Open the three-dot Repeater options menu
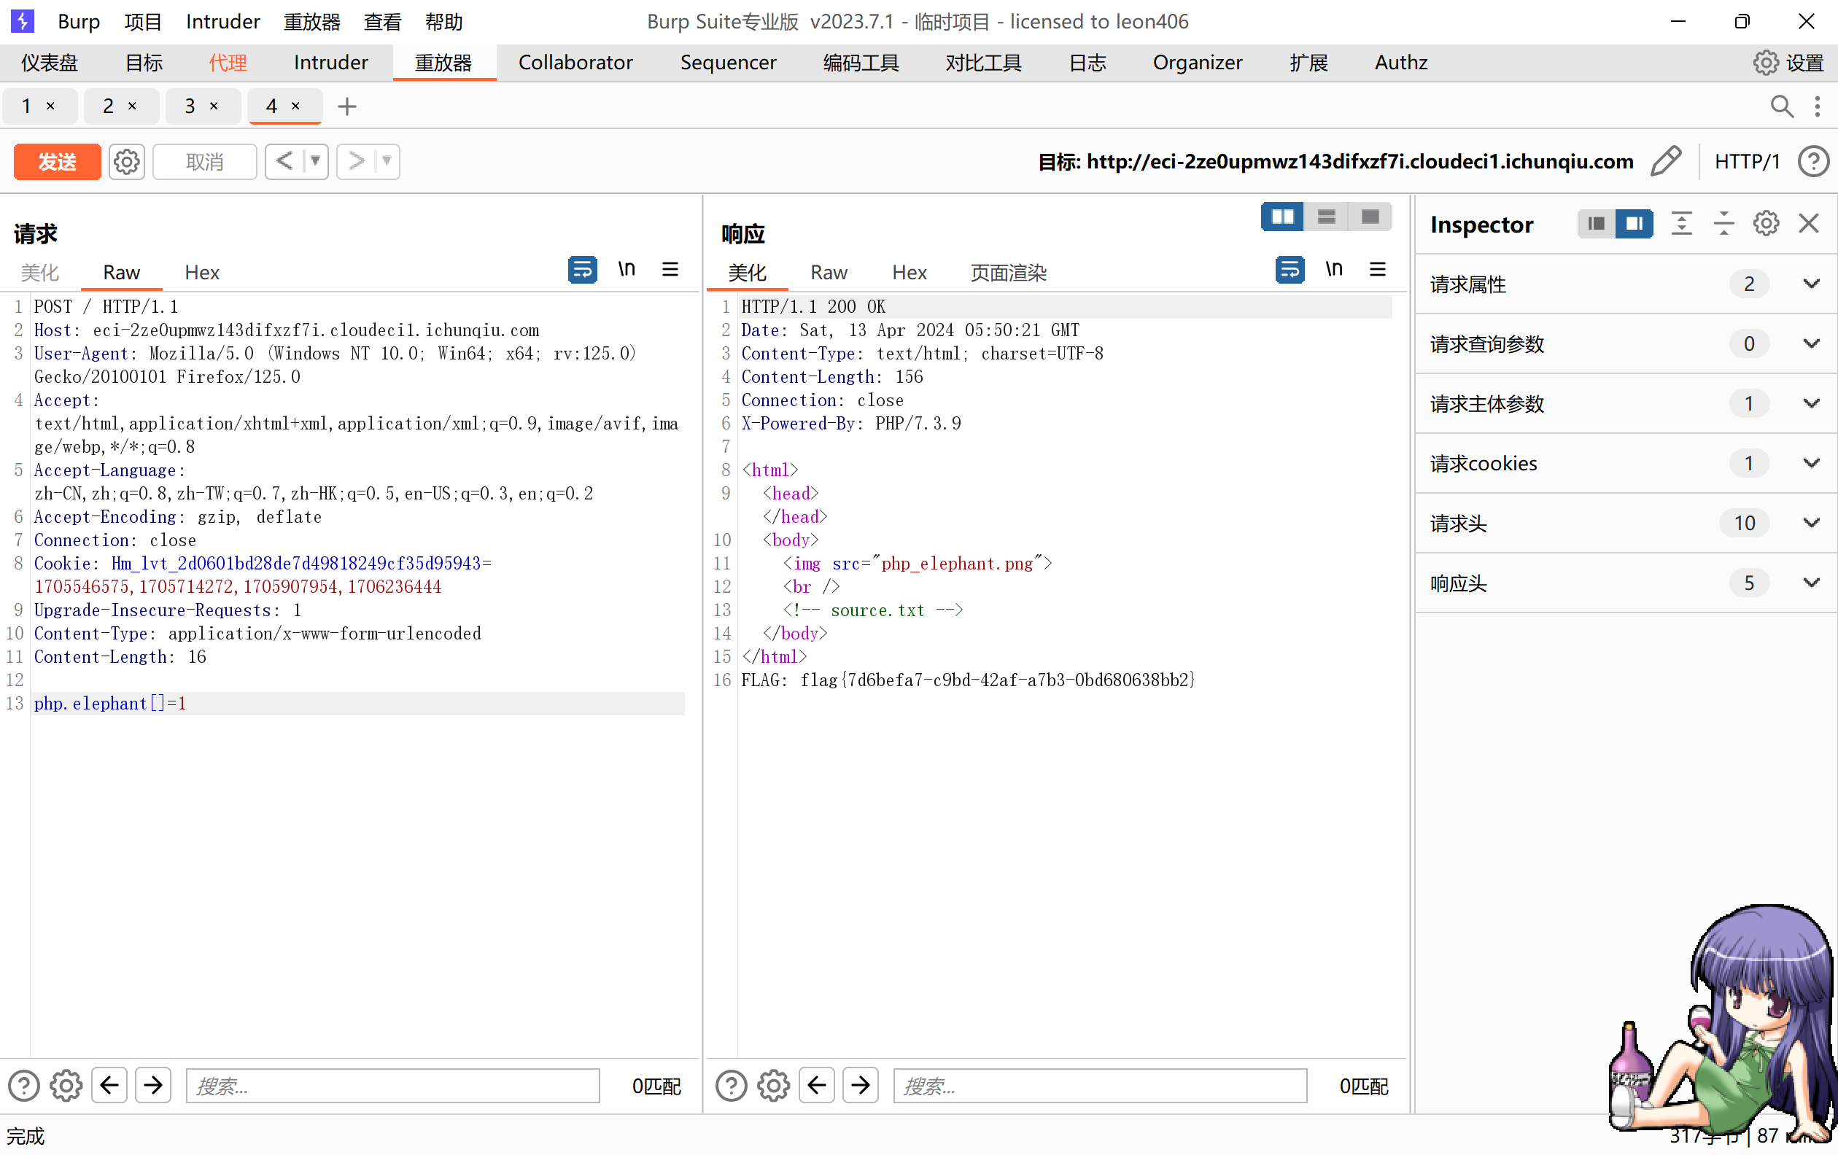The image size is (1838, 1155). [1818, 106]
